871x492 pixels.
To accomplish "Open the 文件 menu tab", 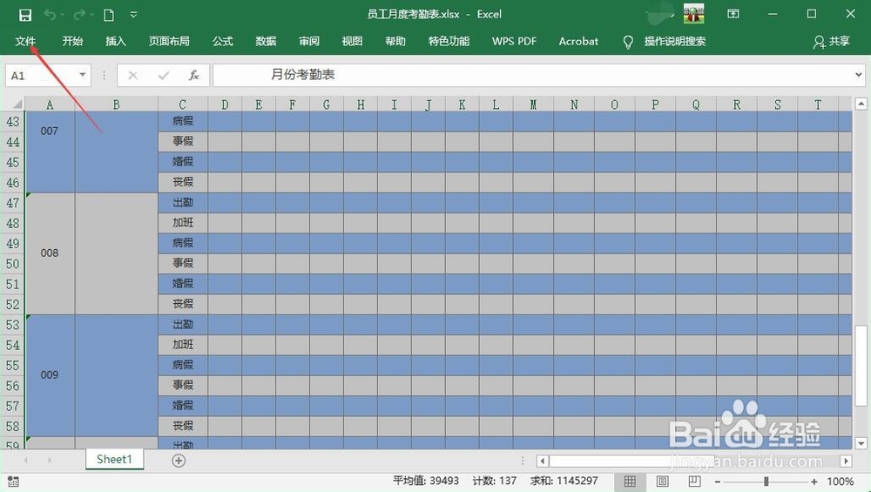I will coord(25,41).
